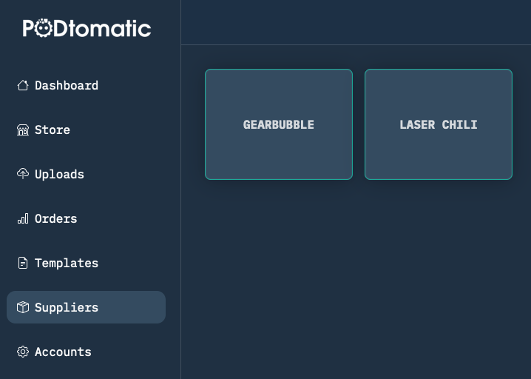Screen dimensions: 531x379
Task: Click the storefront icon beside Store
Action: click(x=23, y=130)
